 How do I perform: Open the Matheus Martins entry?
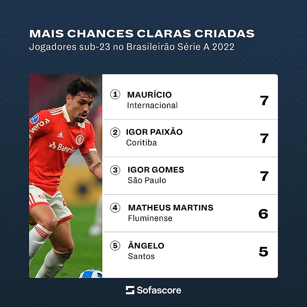pos(191,213)
